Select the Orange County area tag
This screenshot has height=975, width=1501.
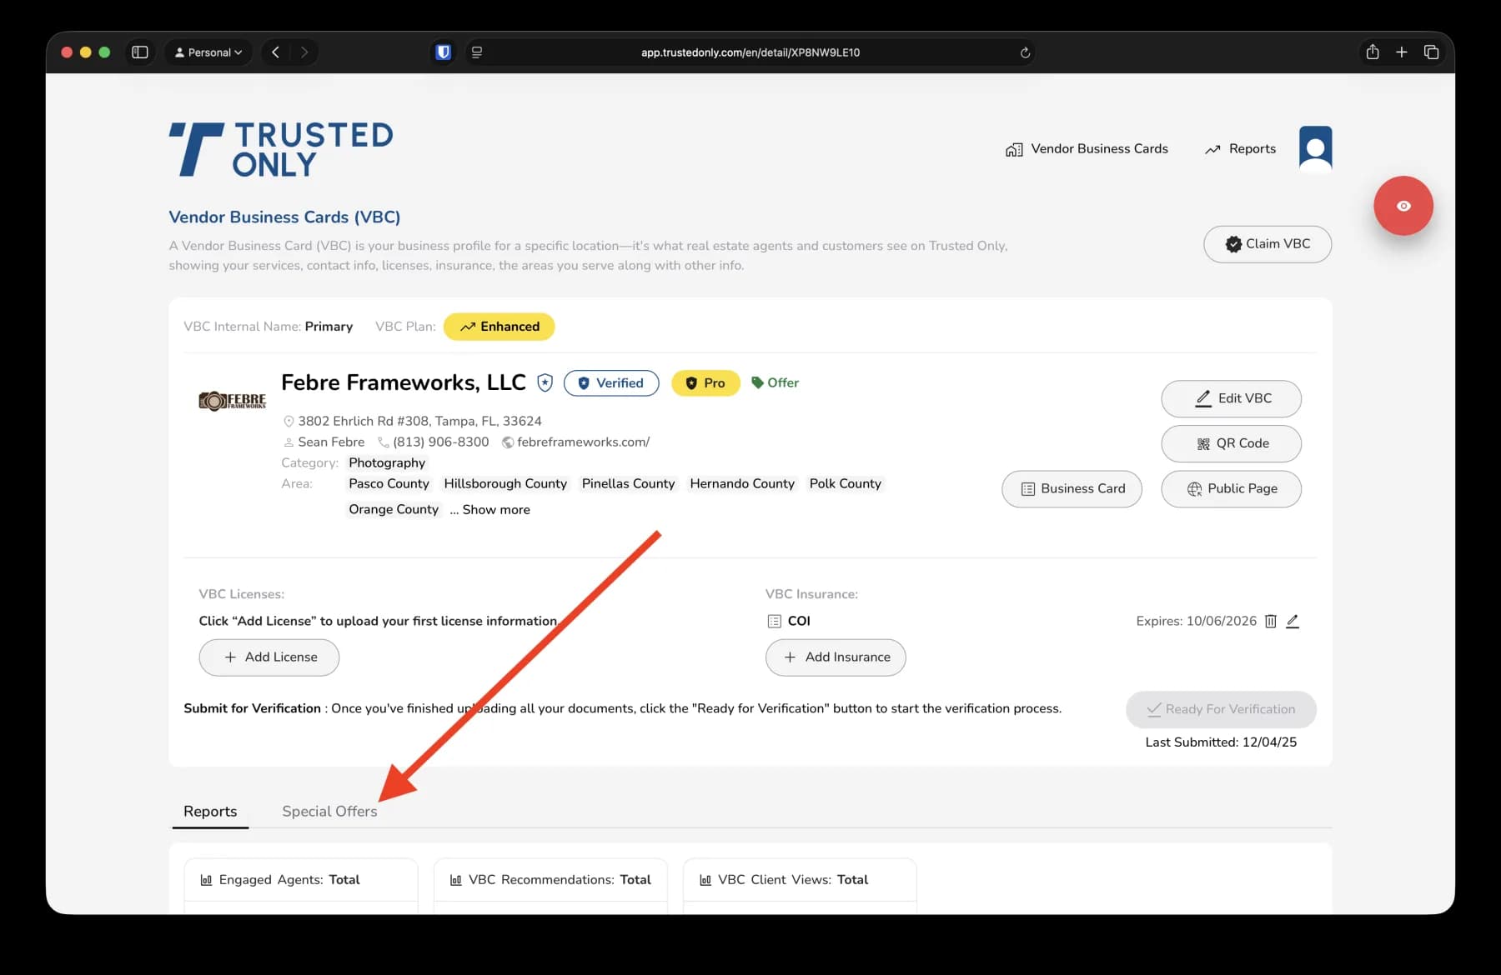394,510
